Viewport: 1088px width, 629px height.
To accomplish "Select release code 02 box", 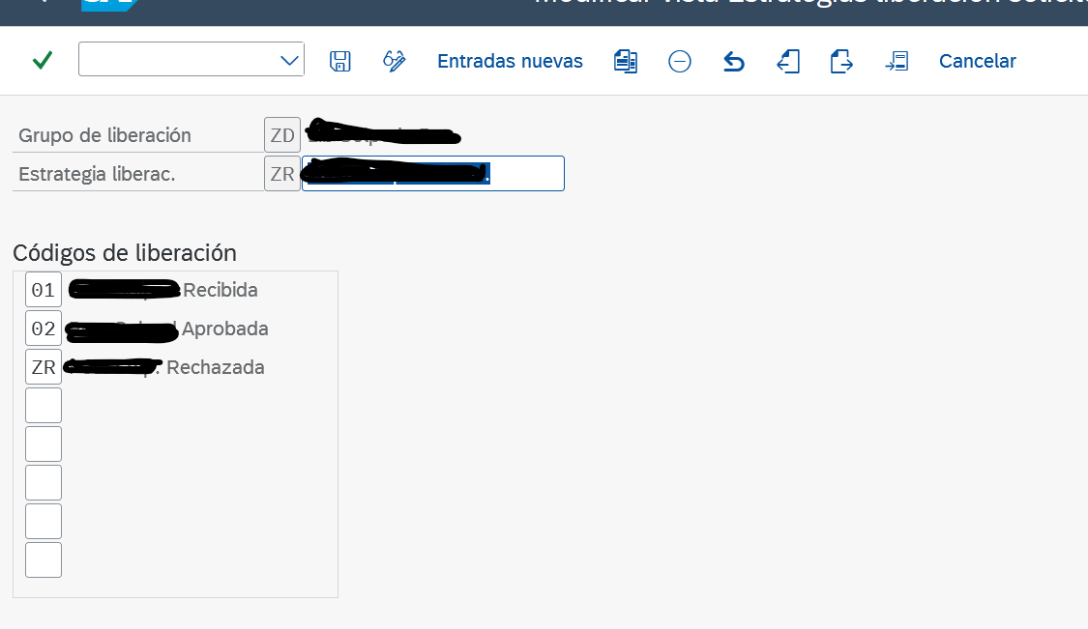I will (x=44, y=329).
